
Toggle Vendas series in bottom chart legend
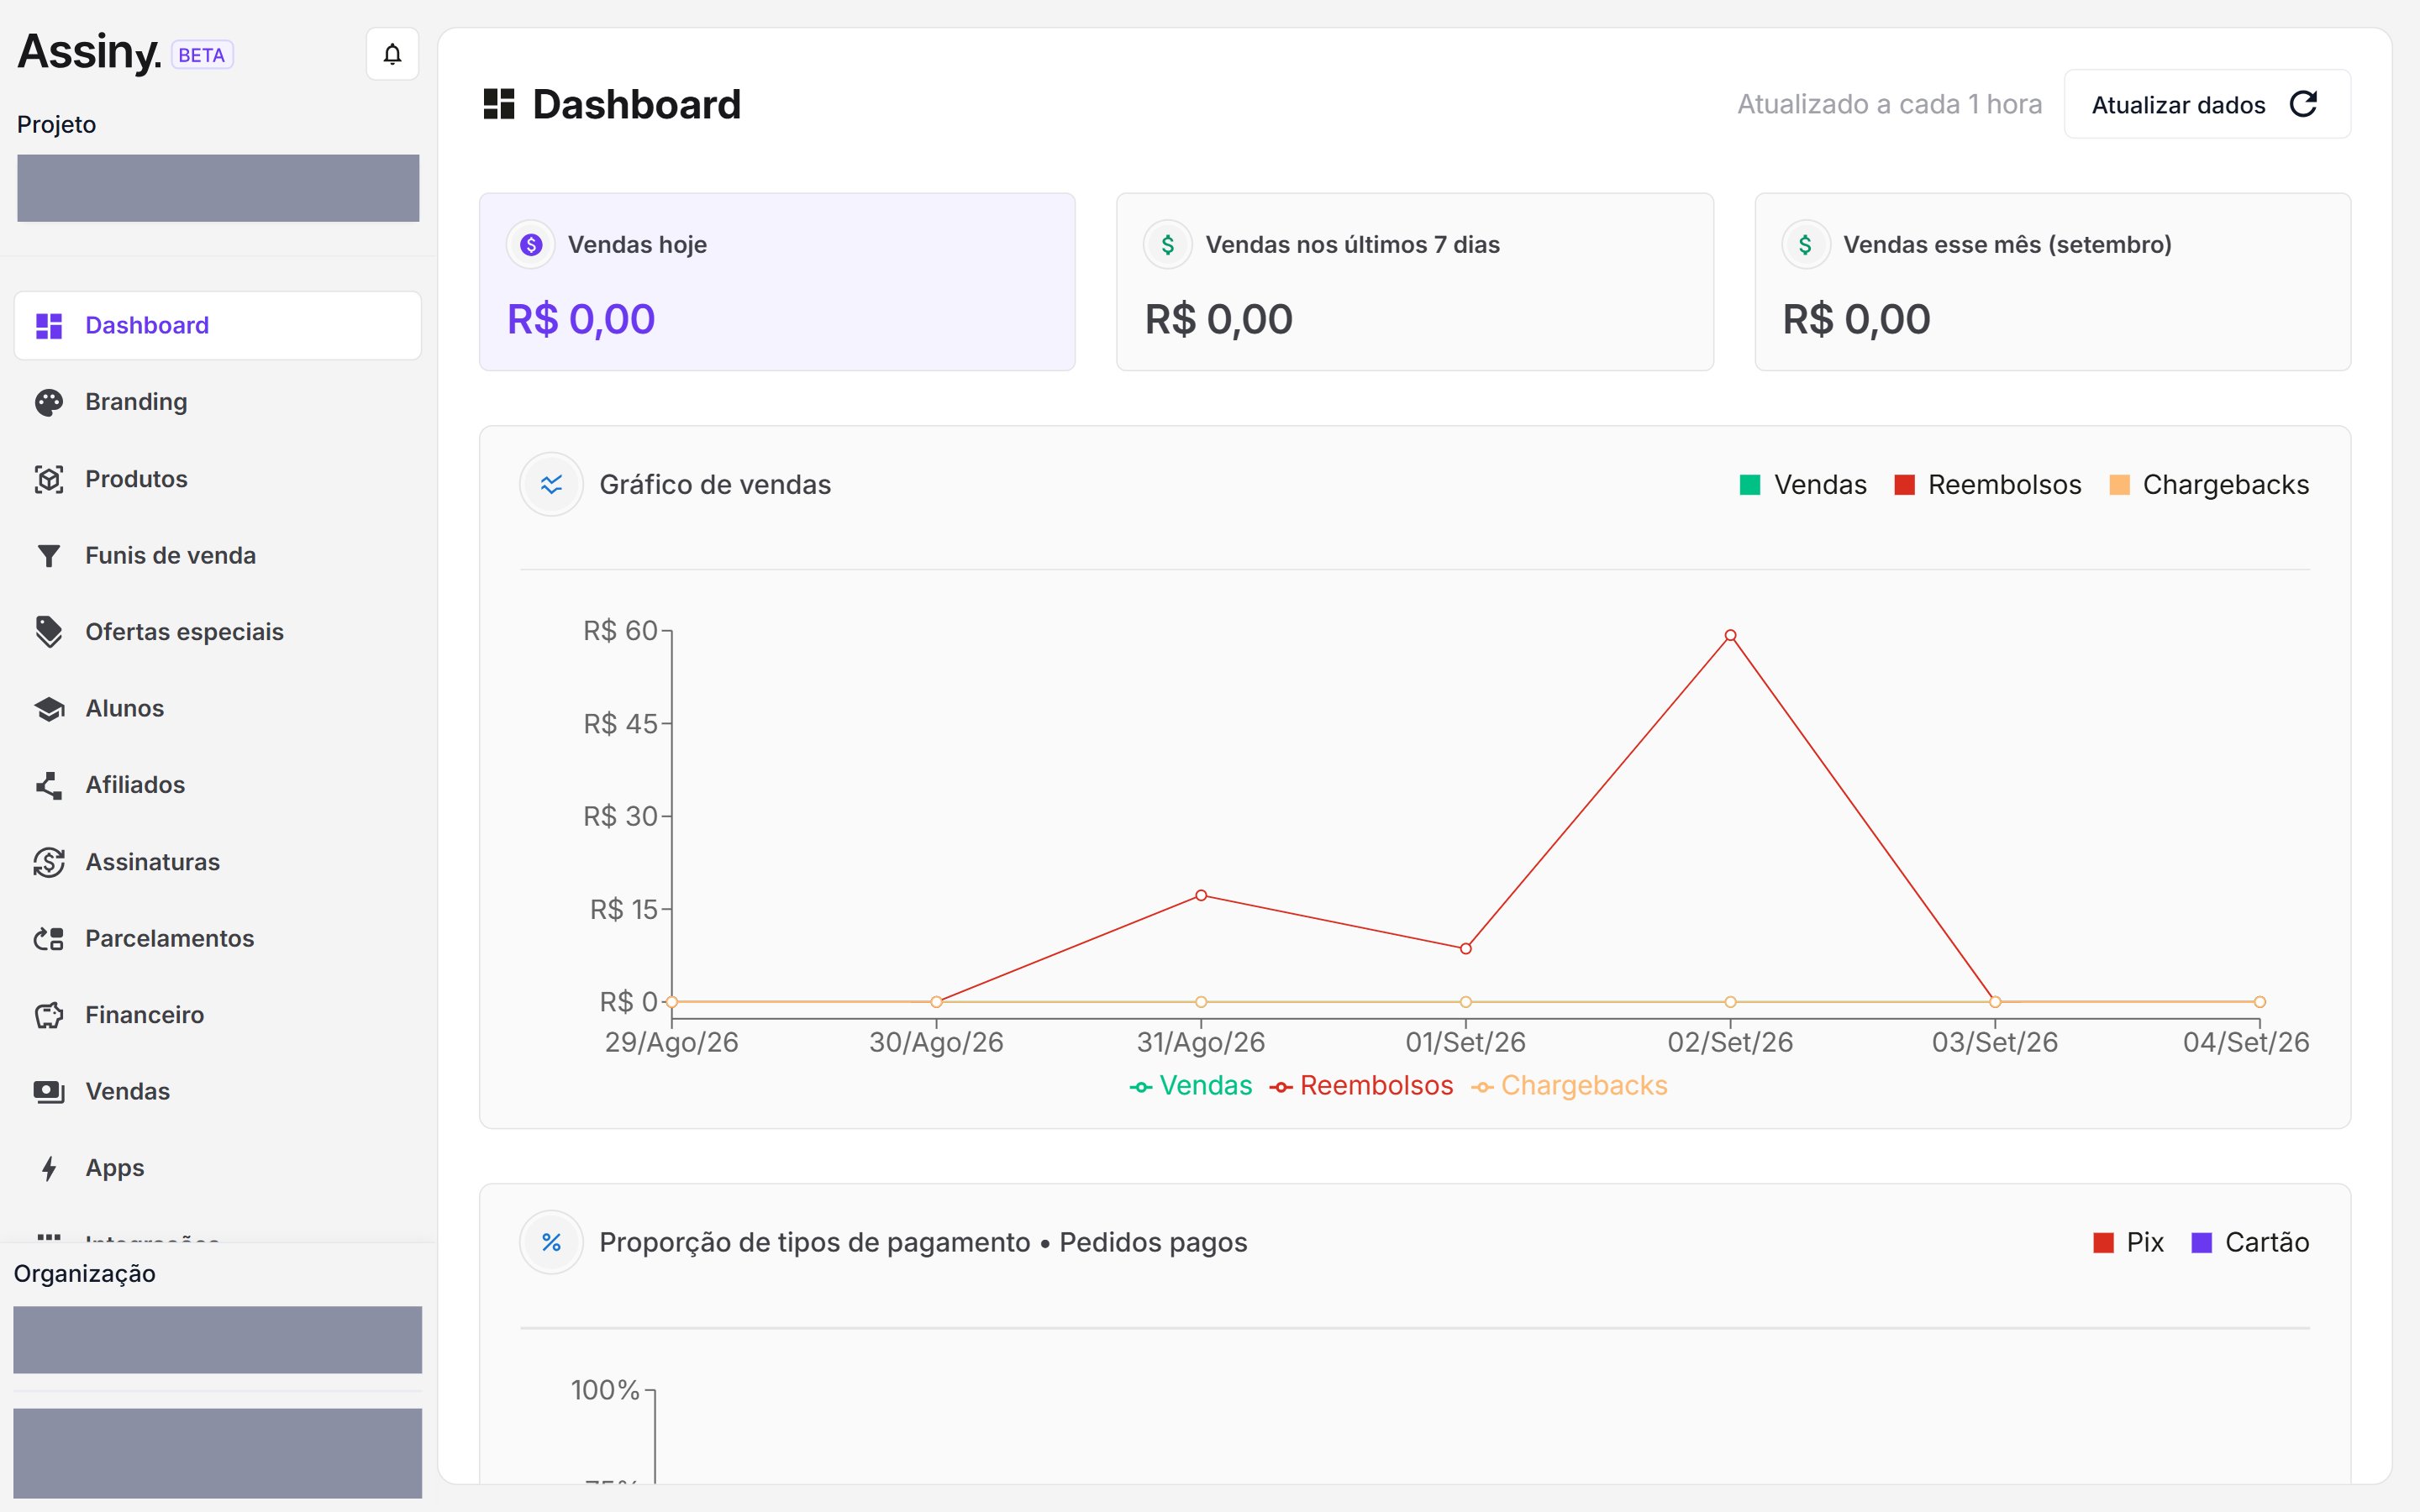coord(1191,1086)
